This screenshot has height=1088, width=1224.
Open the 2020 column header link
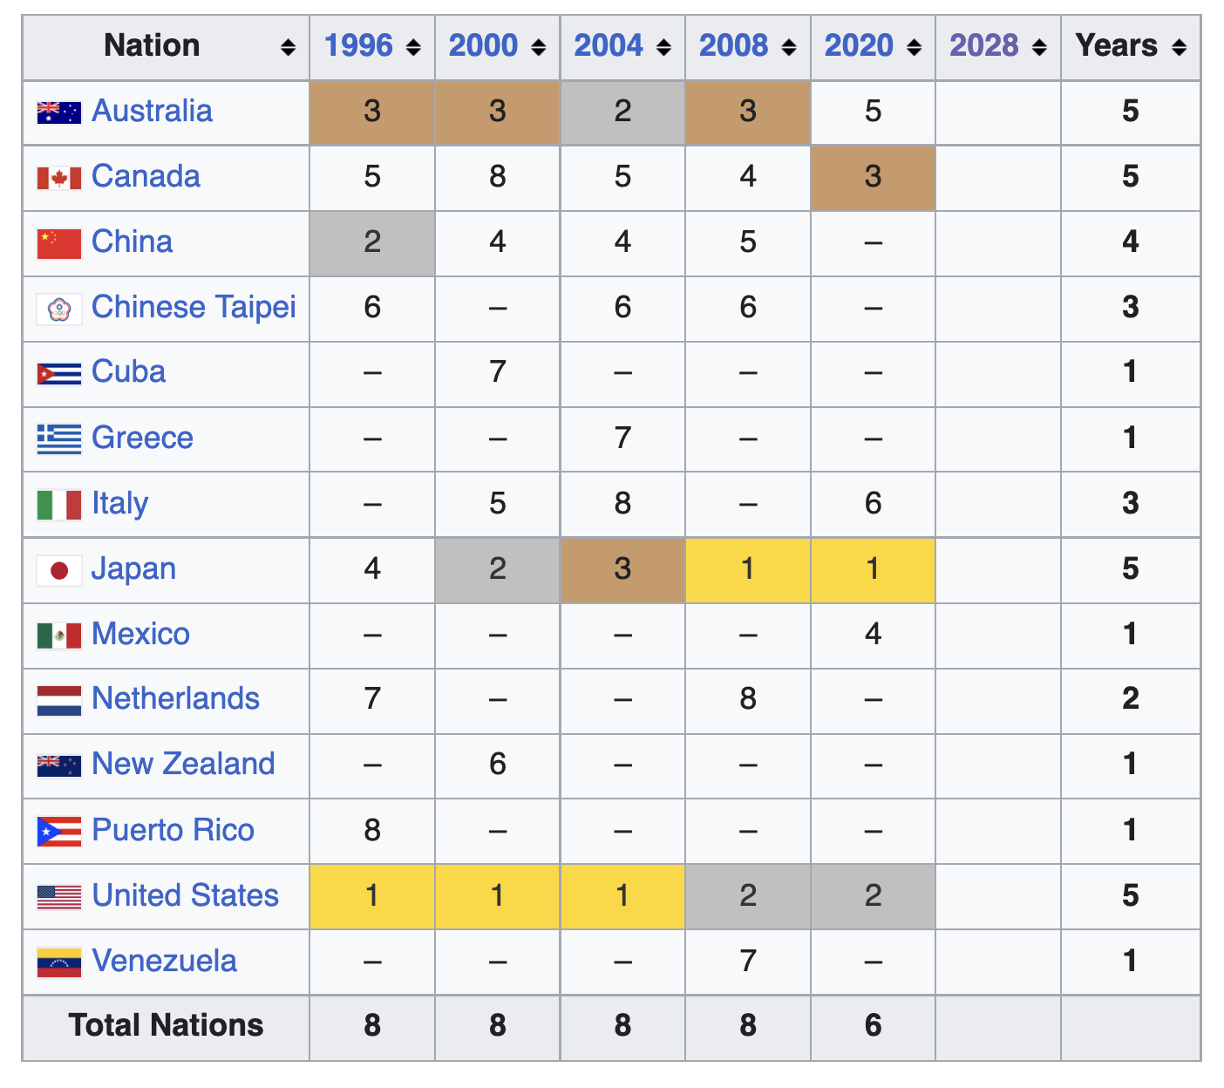point(859,46)
